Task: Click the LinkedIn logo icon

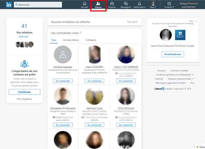Action: point(9,5)
